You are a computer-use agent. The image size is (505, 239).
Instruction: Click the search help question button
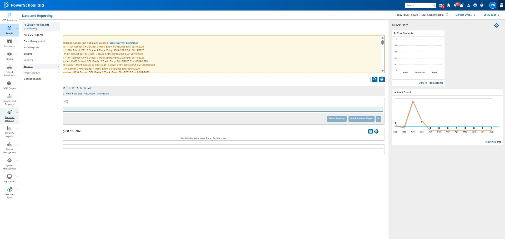point(382,79)
